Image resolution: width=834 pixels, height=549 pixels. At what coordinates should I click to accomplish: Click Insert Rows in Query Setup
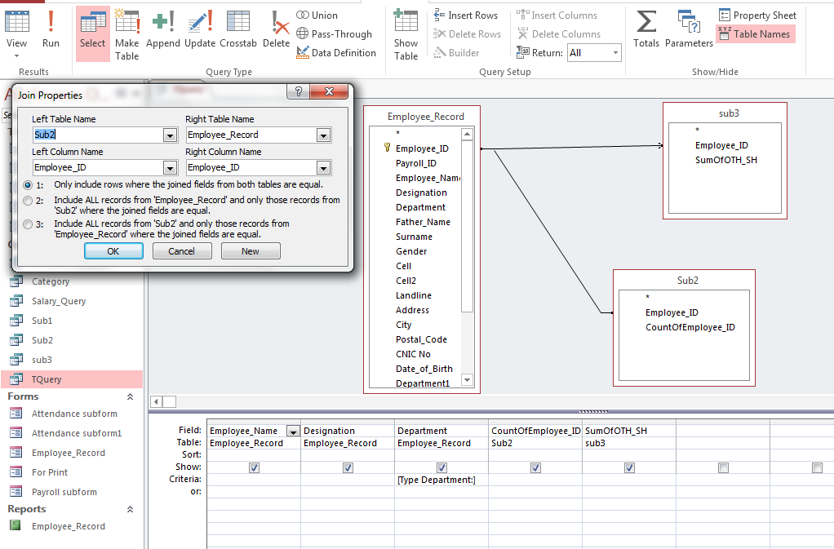click(x=466, y=15)
